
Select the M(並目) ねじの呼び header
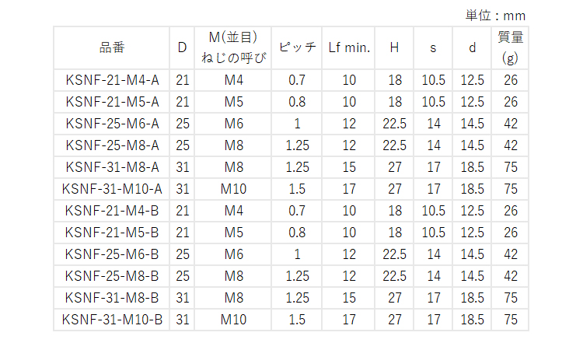point(233,47)
